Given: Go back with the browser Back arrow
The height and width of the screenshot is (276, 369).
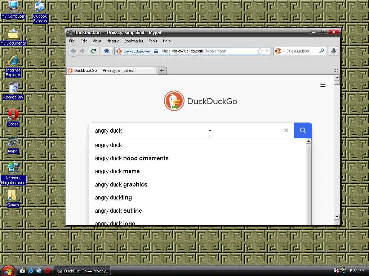Looking at the screenshot, I should (74, 51).
